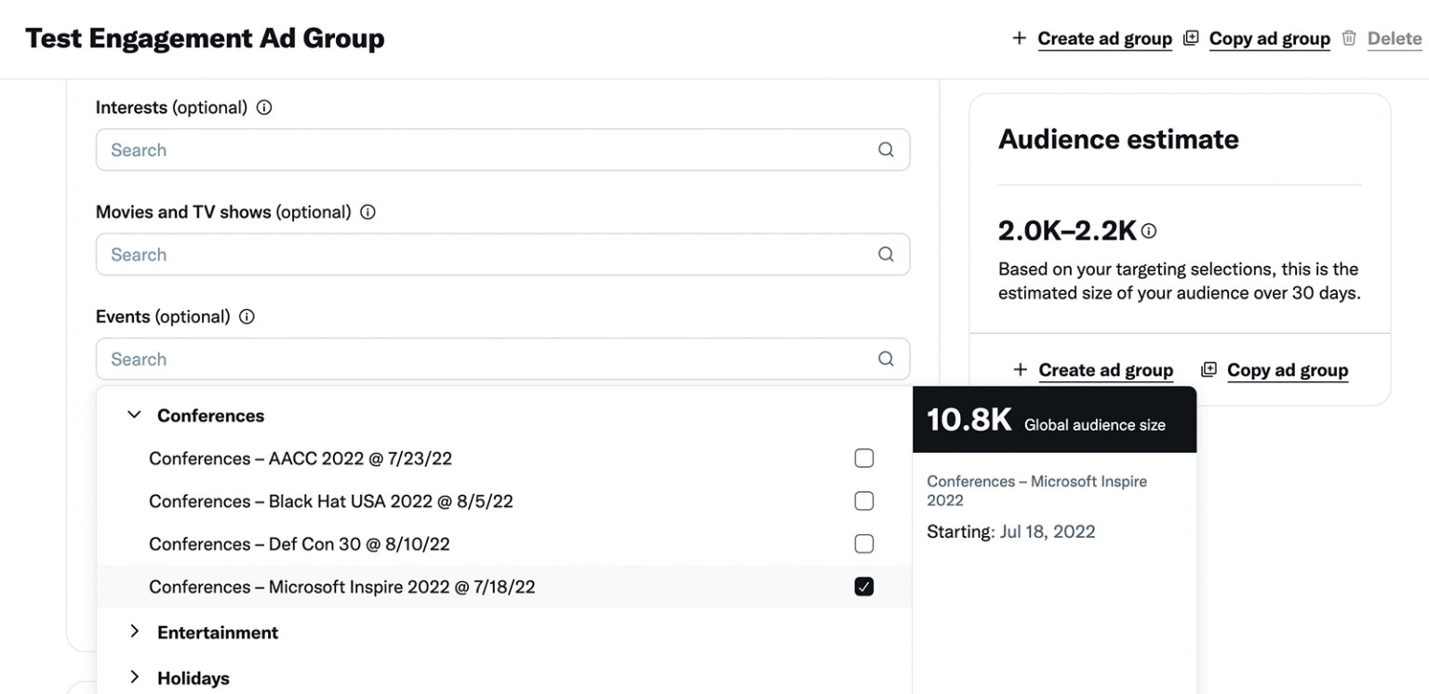
Task: Click the info icon beside Interests
Action: [263, 107]
